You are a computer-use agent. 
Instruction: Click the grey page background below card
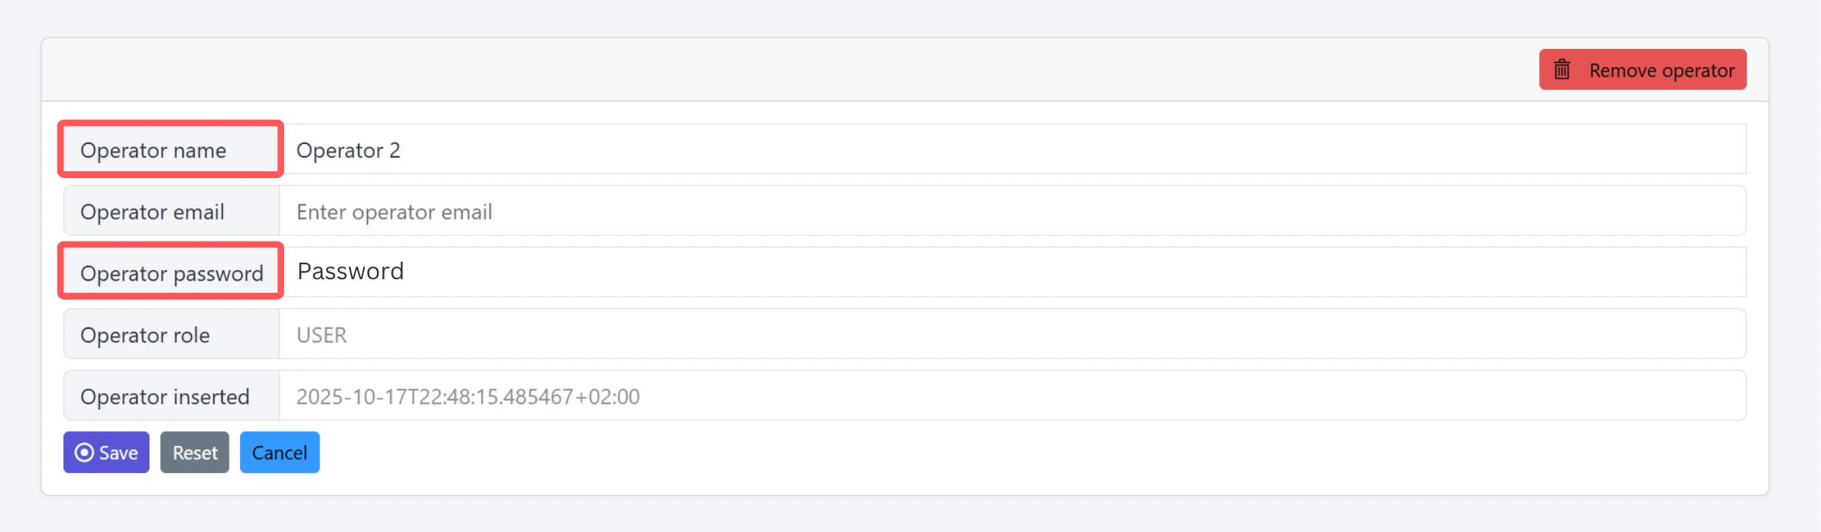pyautogui.click(x=906, y=516)
